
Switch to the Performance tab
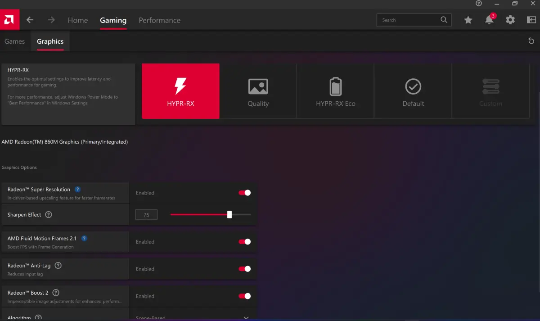click(159, 20)
